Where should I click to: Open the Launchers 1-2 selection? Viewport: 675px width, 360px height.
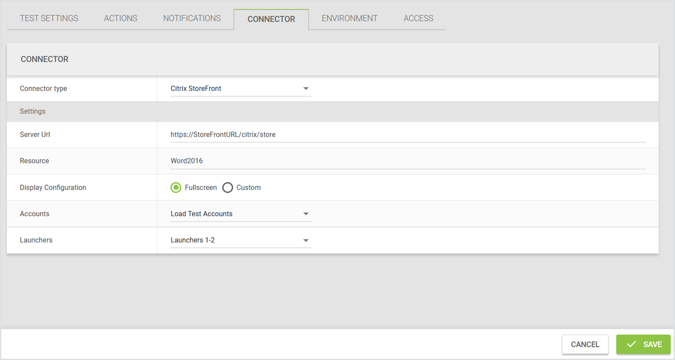[233, 240]
